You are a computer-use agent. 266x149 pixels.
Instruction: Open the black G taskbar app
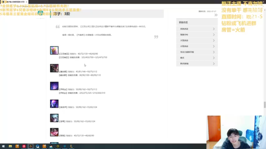pos(31,146)
